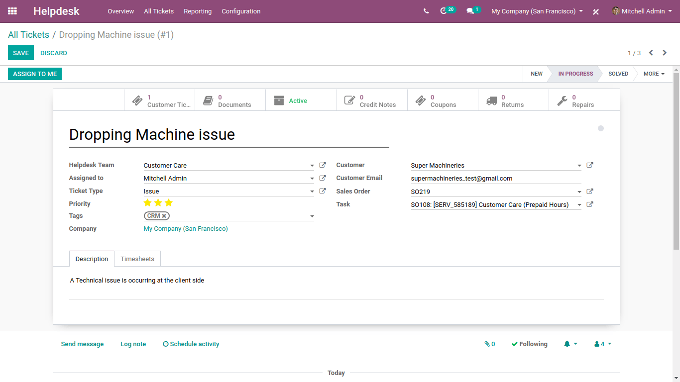This screenshot has width=680, height=382.
Task: Click Credit Notes stat button
Action: point(372,100)
